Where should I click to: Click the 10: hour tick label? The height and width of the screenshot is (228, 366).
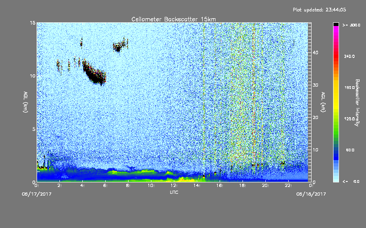point(151,186)
